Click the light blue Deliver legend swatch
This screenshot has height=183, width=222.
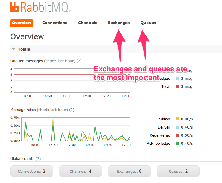click(x=178, y=127)
